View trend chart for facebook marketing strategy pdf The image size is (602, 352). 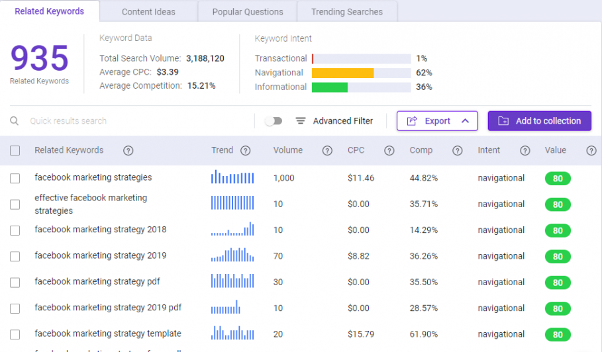point(232,281)
